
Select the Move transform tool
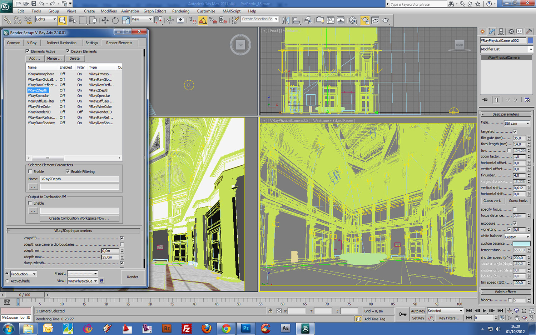(x=105, y=20)
